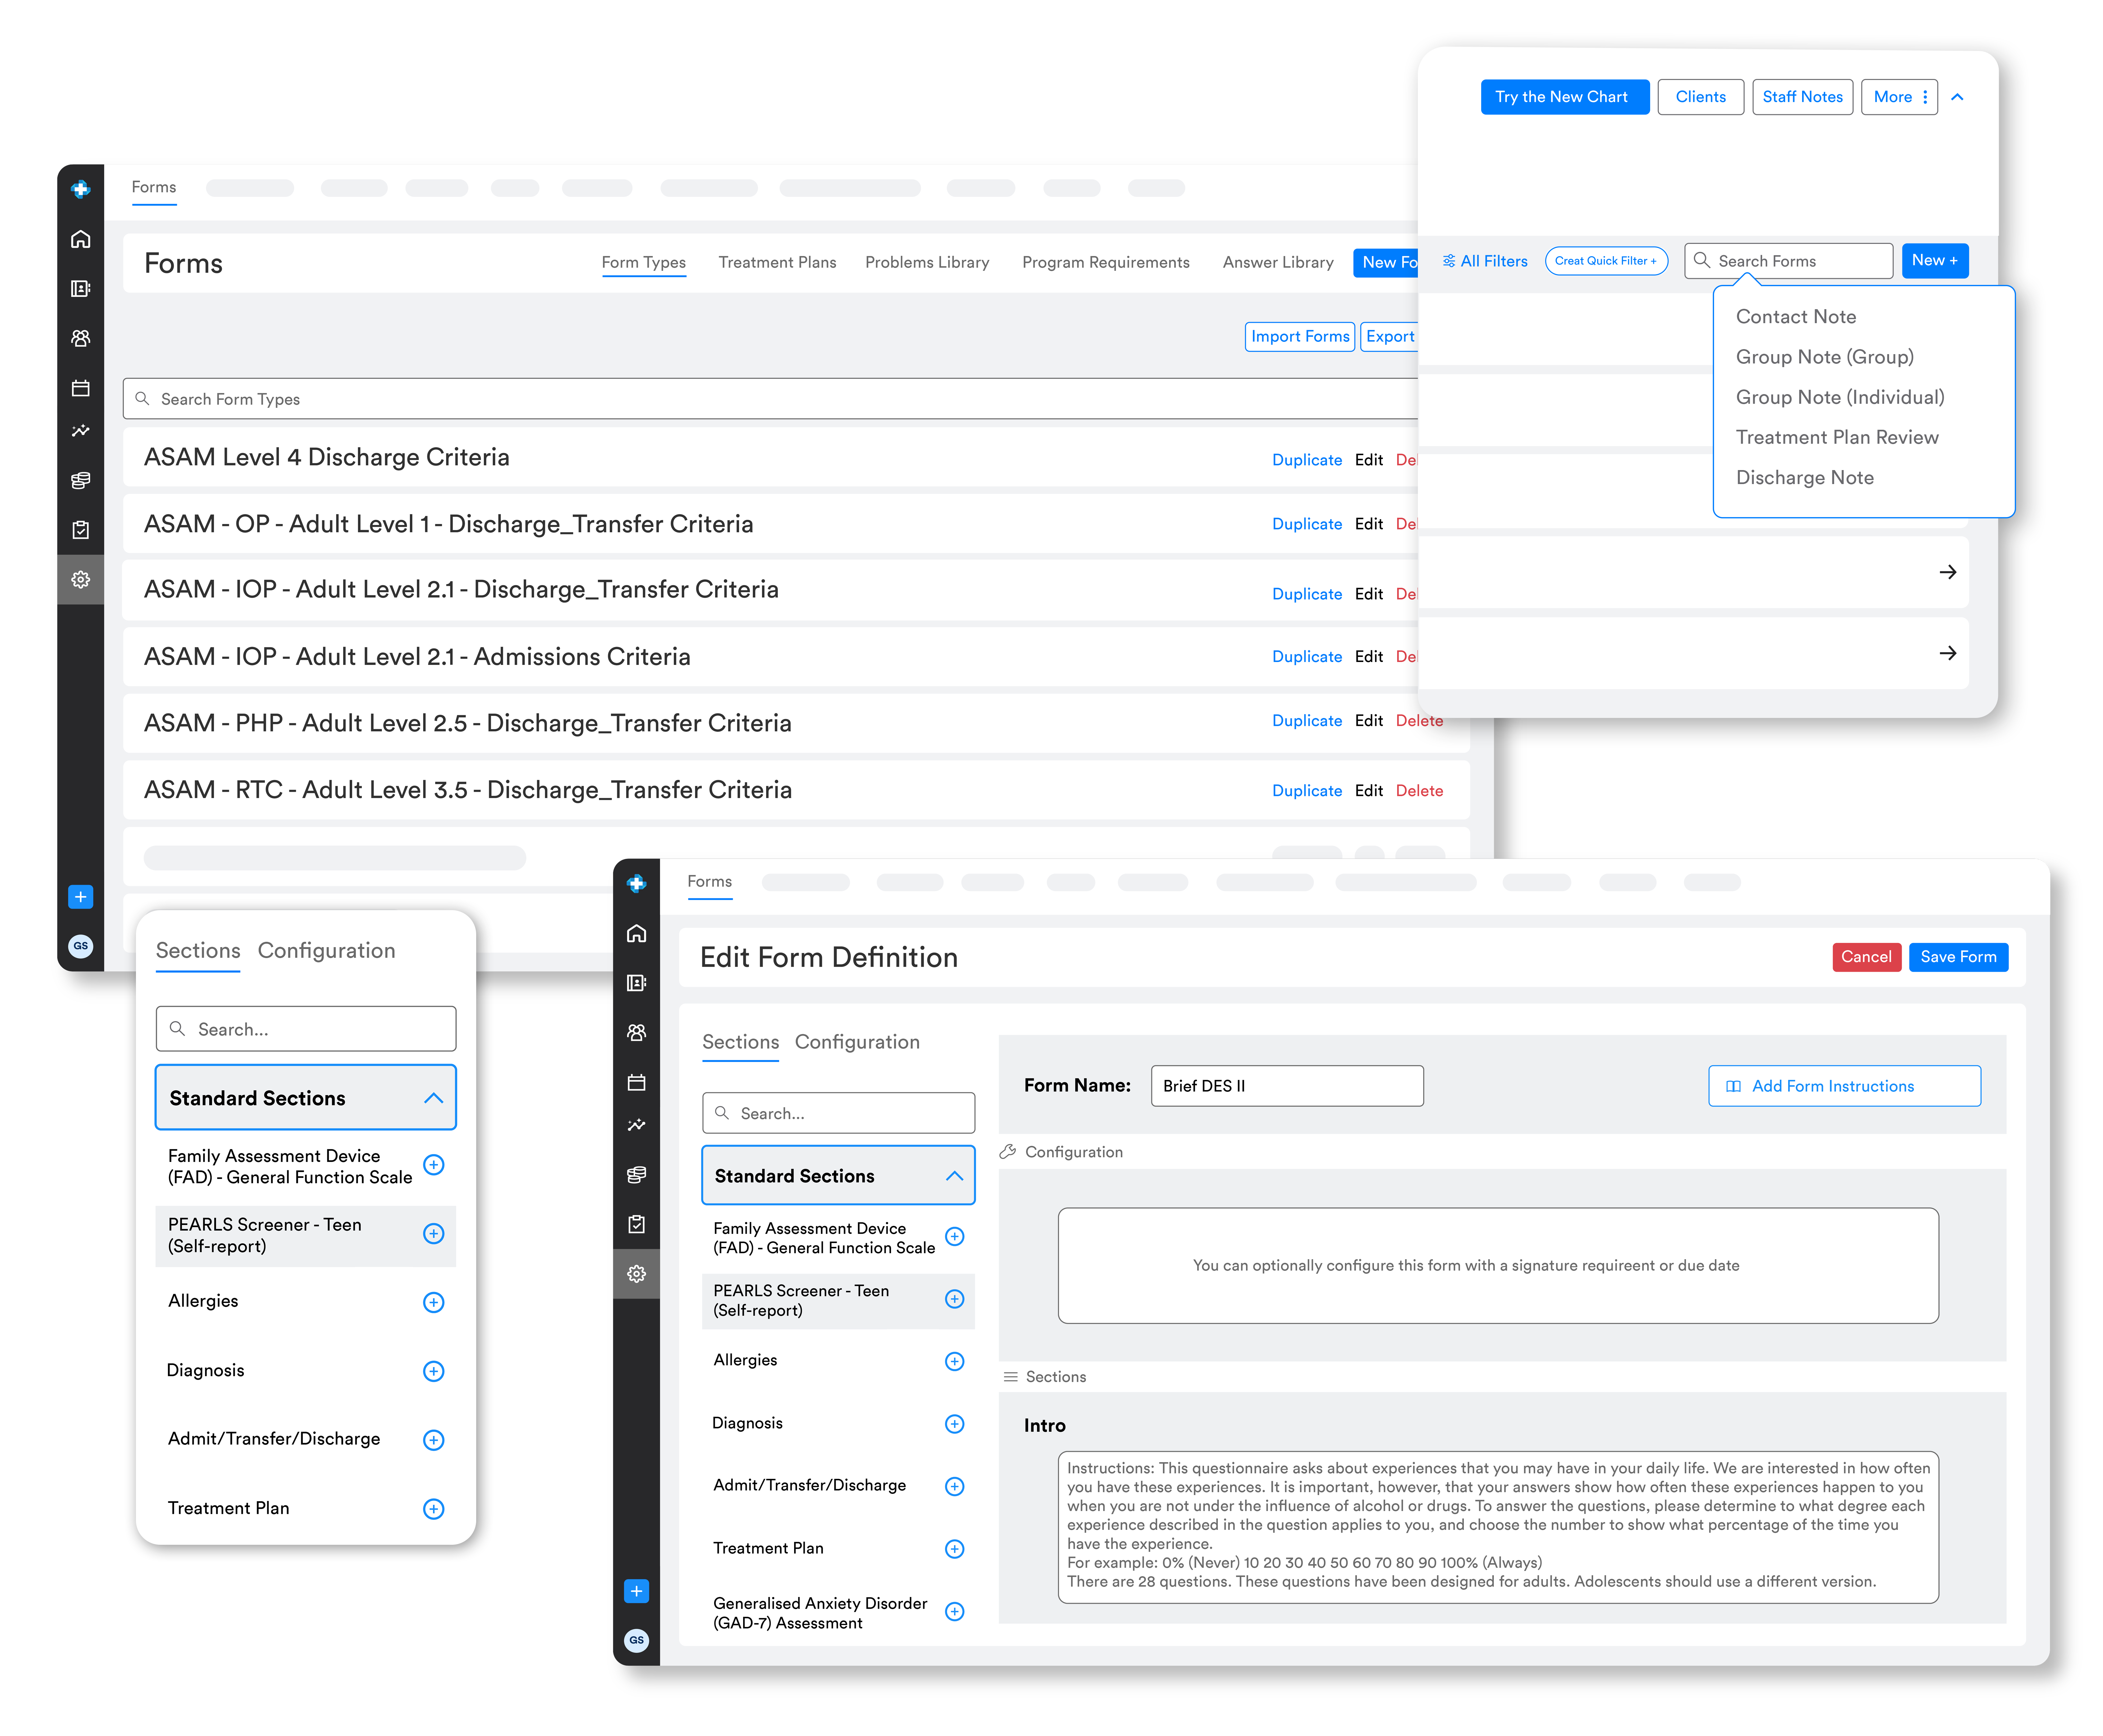Open the Treatment Plans tab
The image size is (2103, 1736).
[x=777, y=262]
